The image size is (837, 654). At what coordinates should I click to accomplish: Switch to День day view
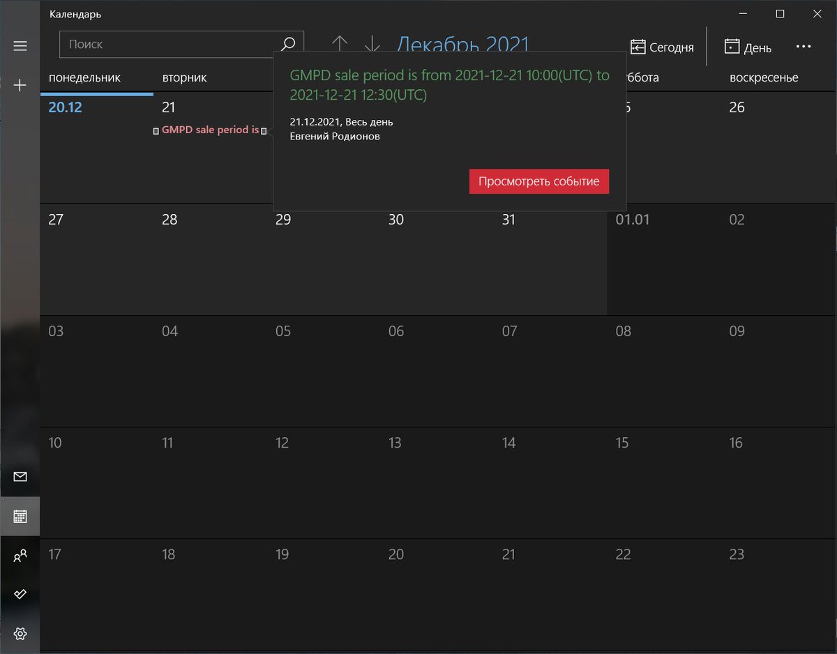pyautogui.click(x=748, y=47)
